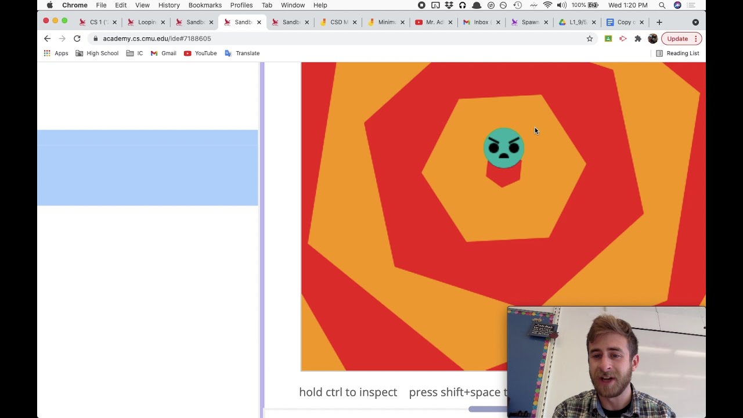Click the angry green face on the canvas

pos(504,148)
